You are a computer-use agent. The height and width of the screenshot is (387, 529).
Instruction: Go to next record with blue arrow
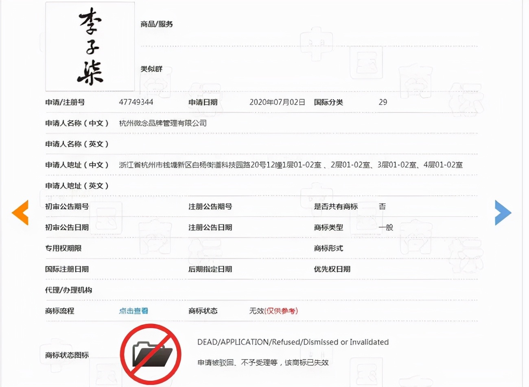[x=503, y=212]
